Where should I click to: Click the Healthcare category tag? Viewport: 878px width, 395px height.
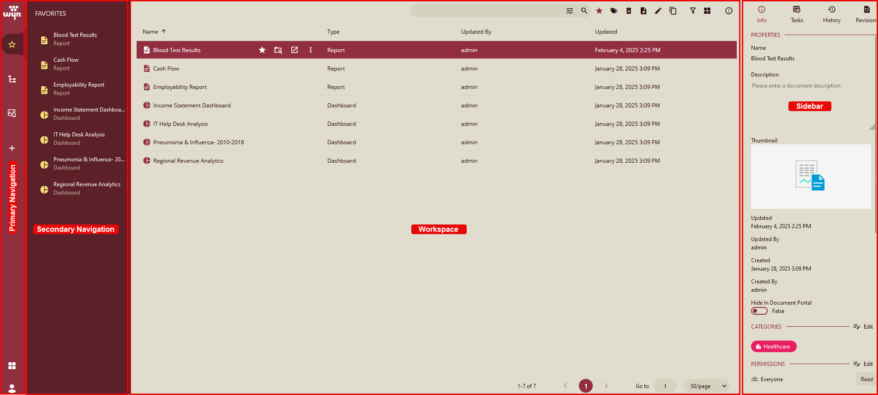coord(773,347)
